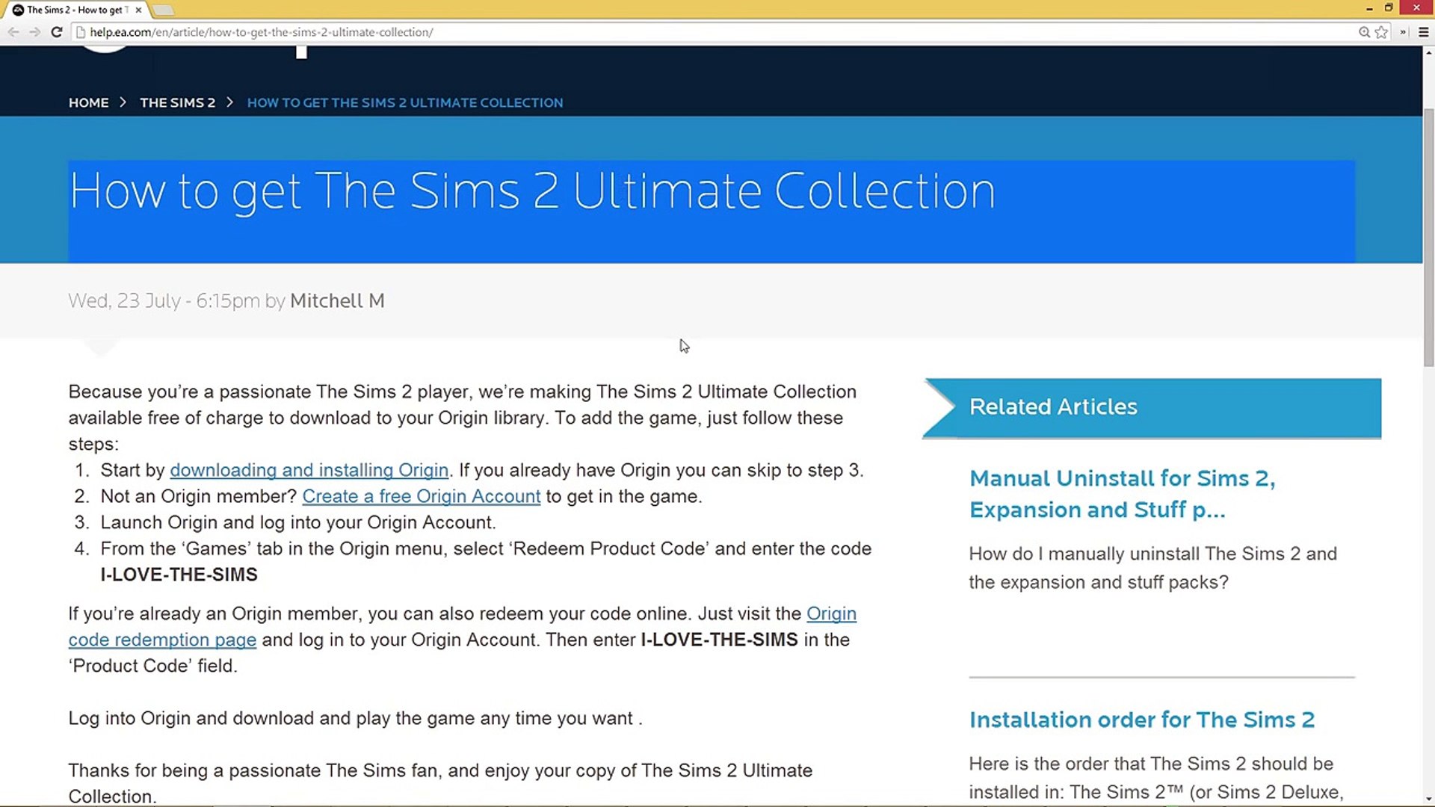This screenshot has width=1435, height=807.
Task: Open Installation order for The Sims 2
Action: click(x=1141, y=720)
